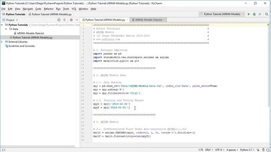Click the spyt = spy[:'2013-12-31'] line
This screenshot has width=271, height=152.
pyautogui.click(x=111, y=104)
